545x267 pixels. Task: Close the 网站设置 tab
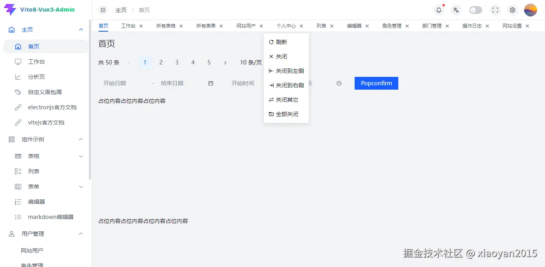(x=527, y=26)
